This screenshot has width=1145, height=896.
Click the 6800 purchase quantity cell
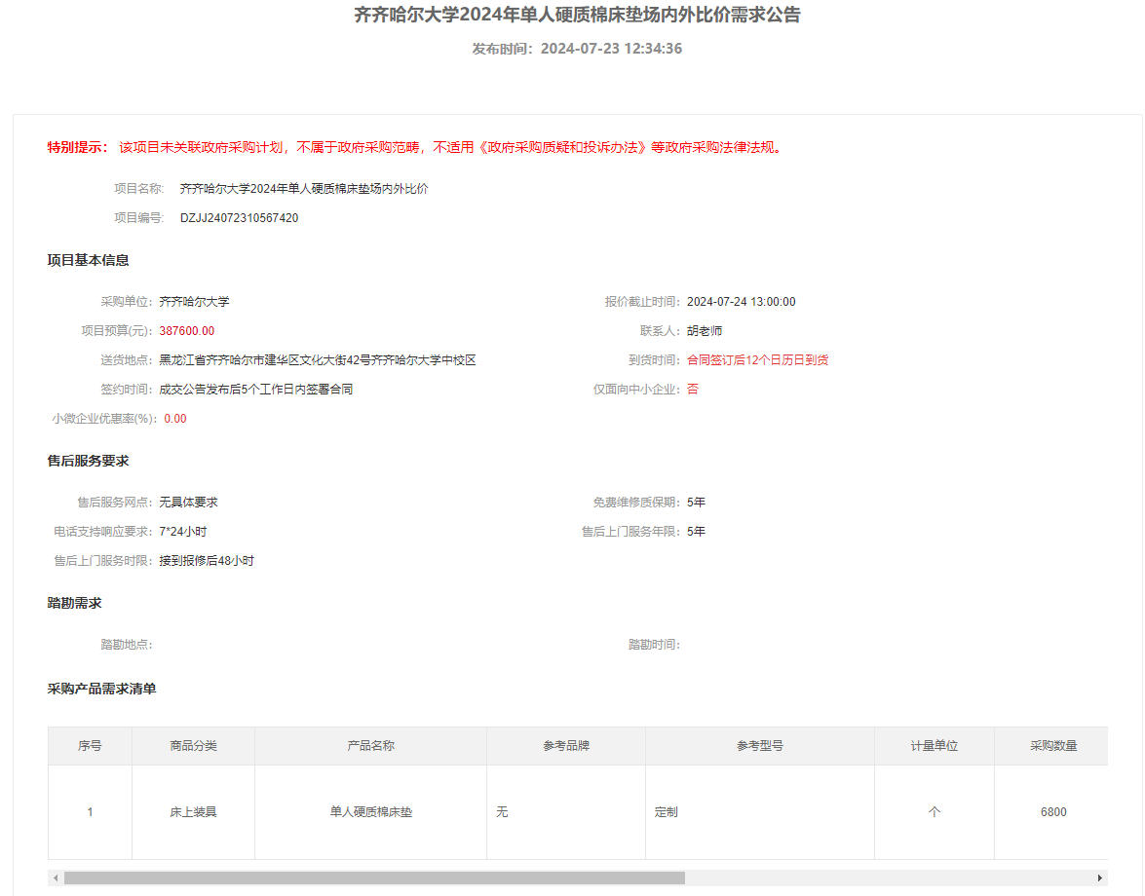[1052, 812]
